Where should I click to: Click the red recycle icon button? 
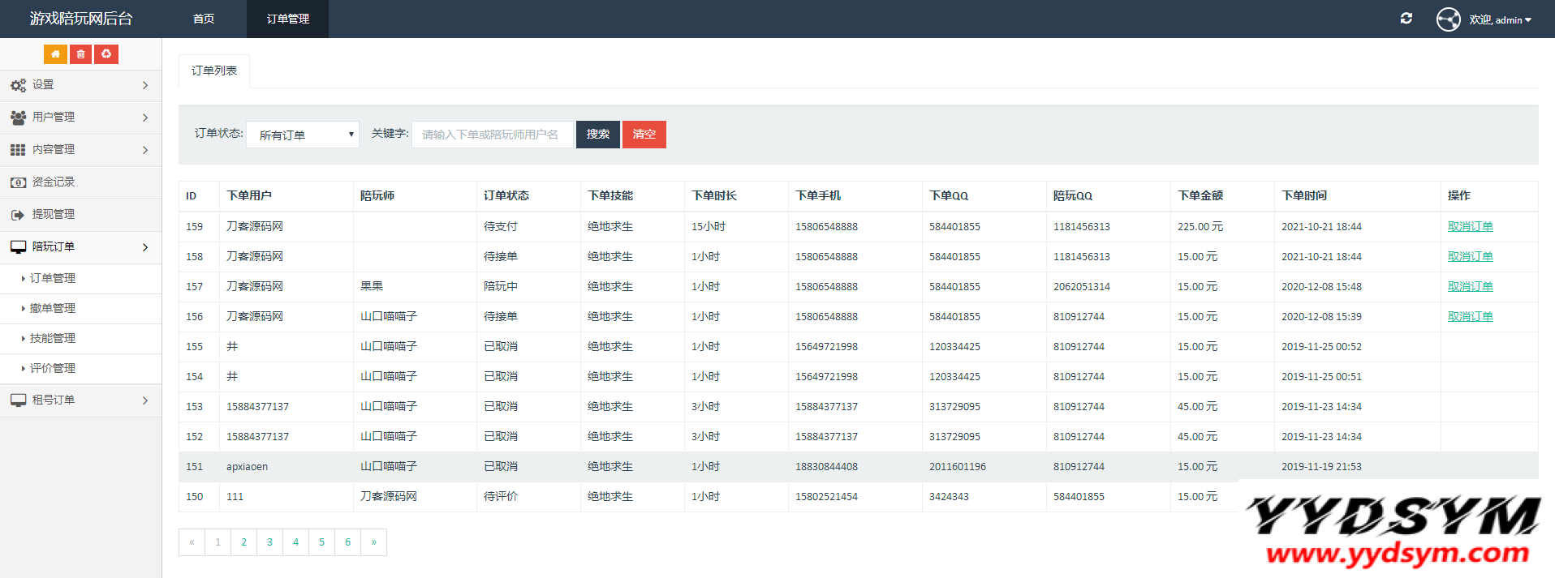(106, 54)
